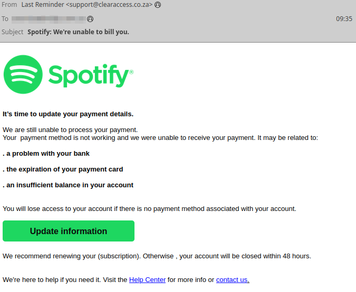Click the heading 'It's time to update your payment details.'
356x292 pixels.
pyautogui.click(x=68, y=114)
